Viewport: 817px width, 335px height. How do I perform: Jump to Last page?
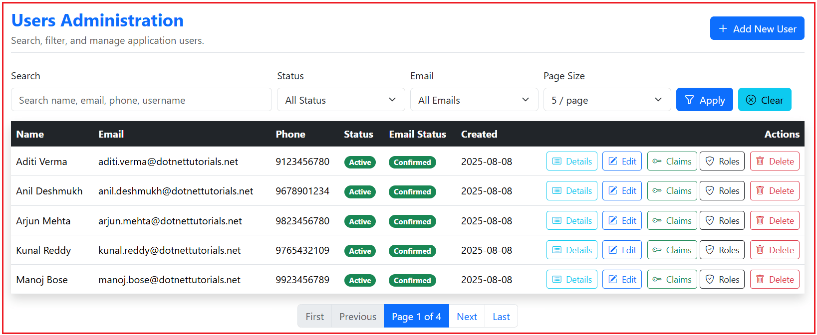pos(501,316)
